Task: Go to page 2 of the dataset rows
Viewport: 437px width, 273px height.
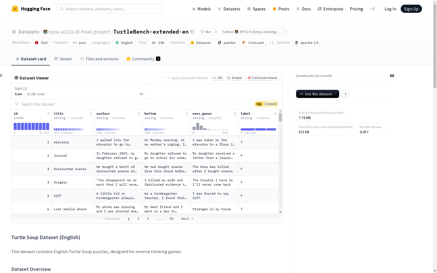Action: (138, 219)
